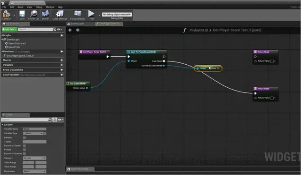The width and height of the screenshot is (301, 175).
Task: Open the debug object selector dropdown
Action: [117, 15]
